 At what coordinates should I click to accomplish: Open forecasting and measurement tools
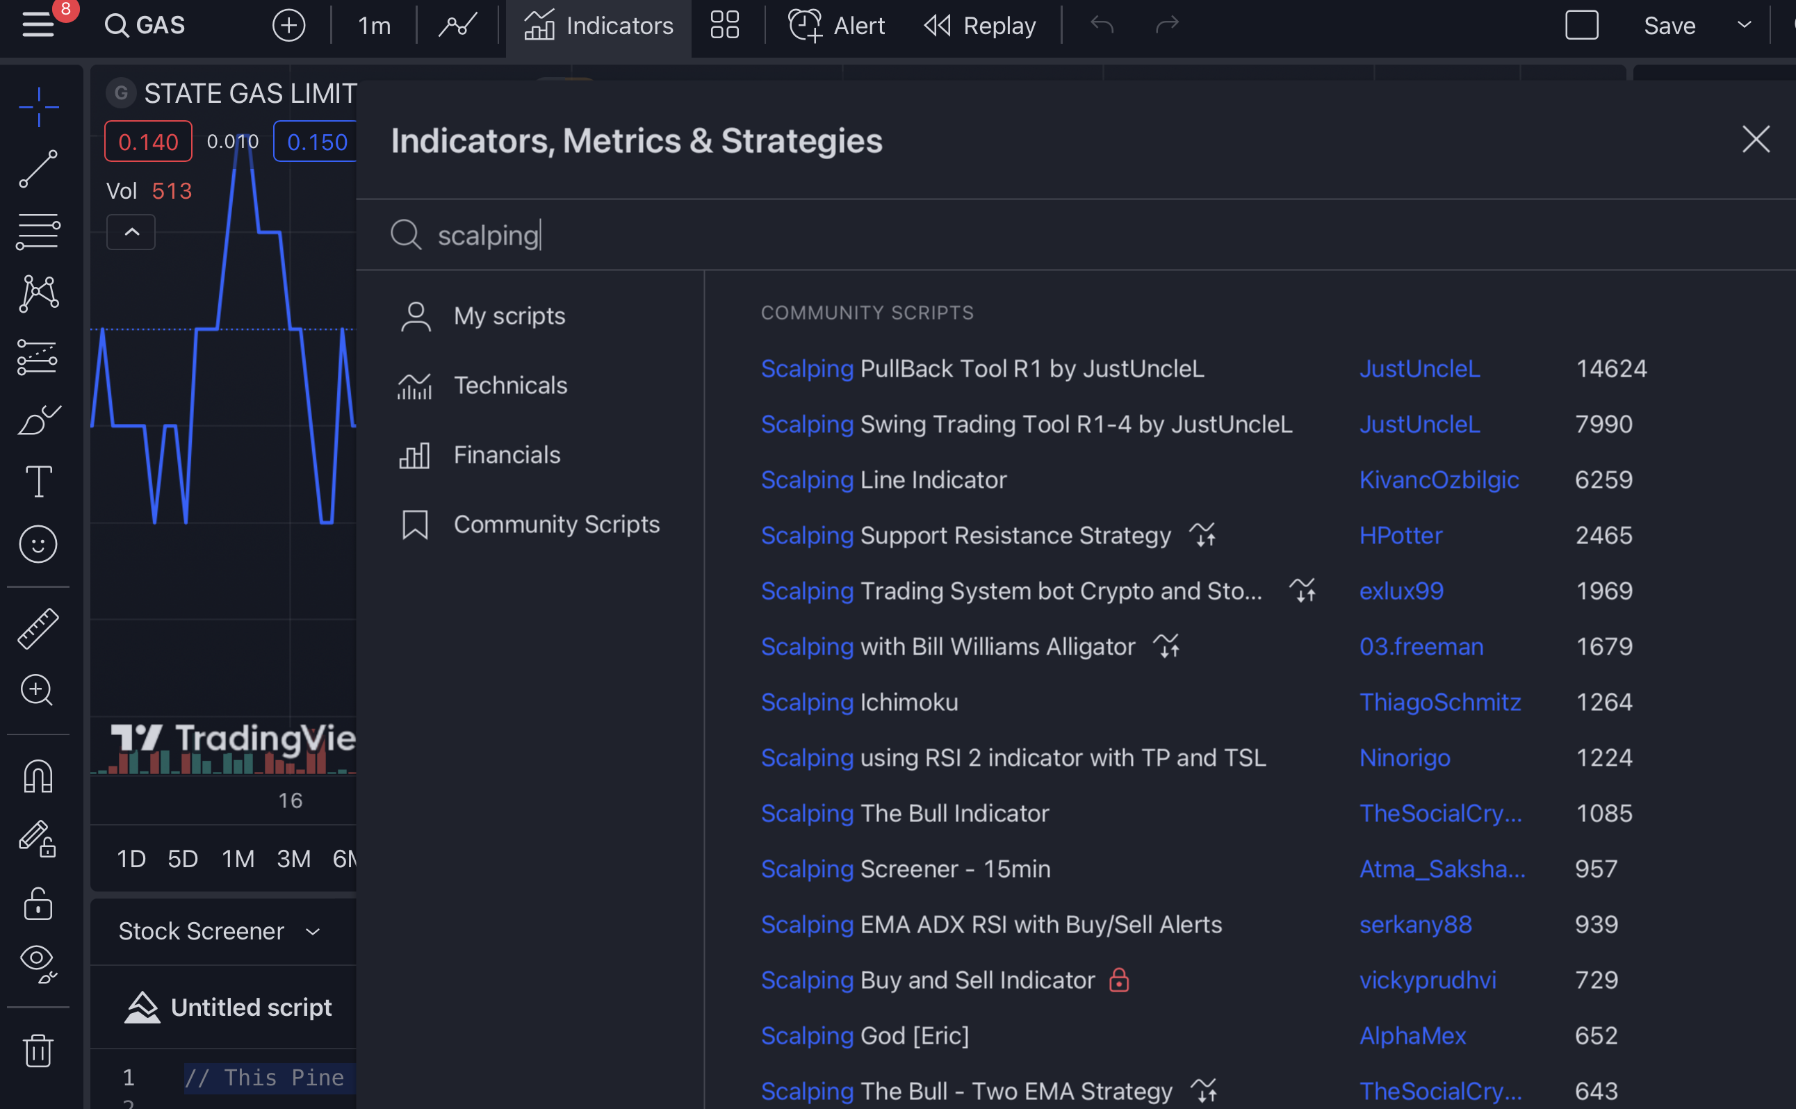coord(38,357)
